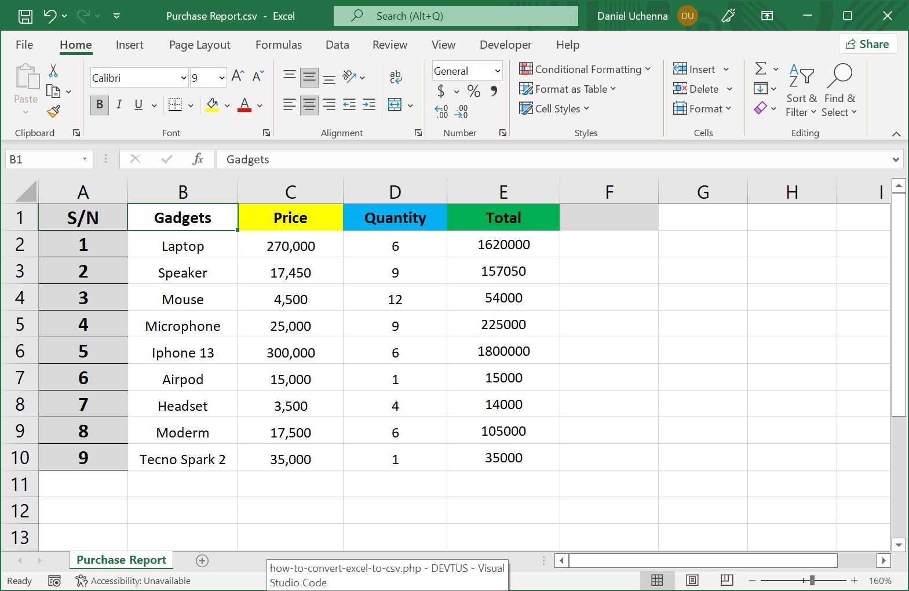
Task: Click the AutoSum sigma icon
Action: pyautogui.click(x=761, y=69)
